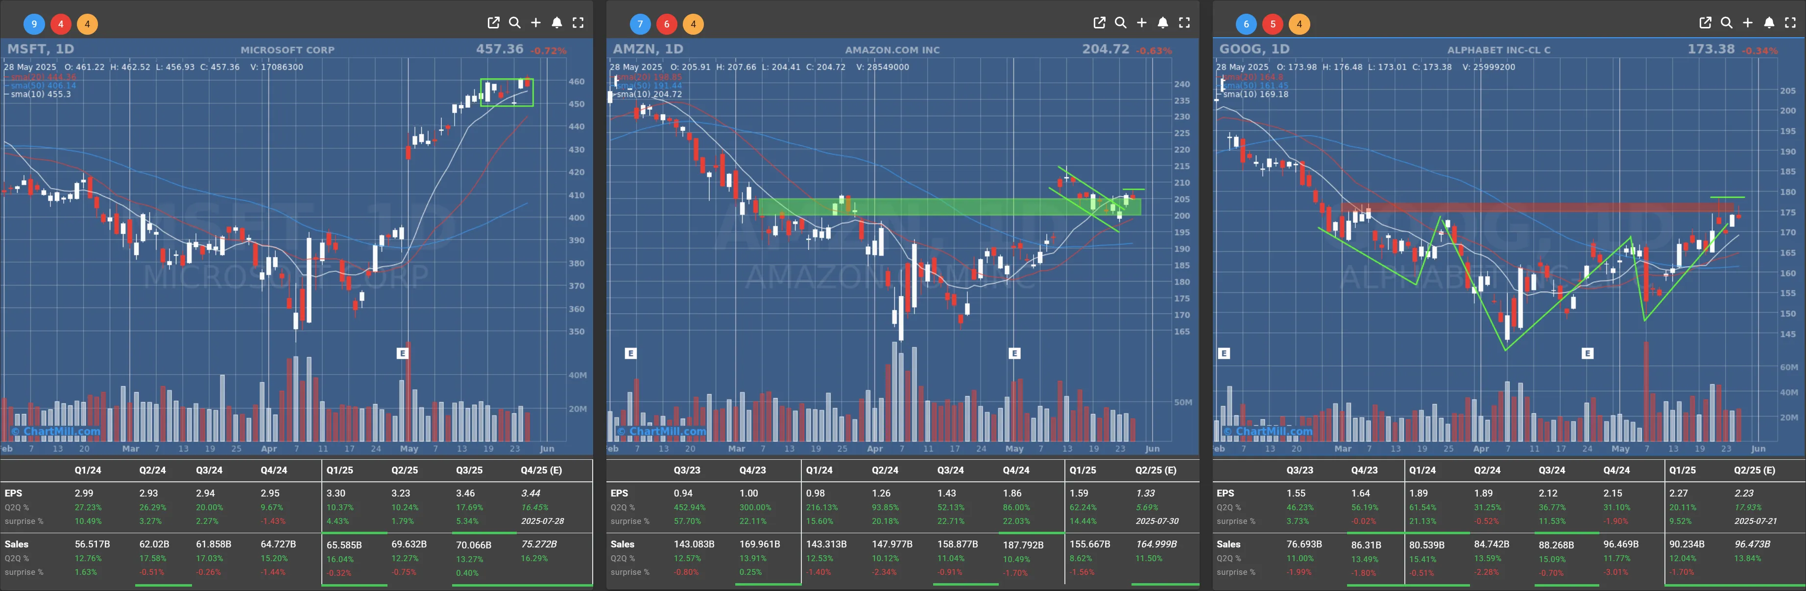Expand GOOG chart to fullscreen
1806x591 pixels.
click(x=1790, y=23)
